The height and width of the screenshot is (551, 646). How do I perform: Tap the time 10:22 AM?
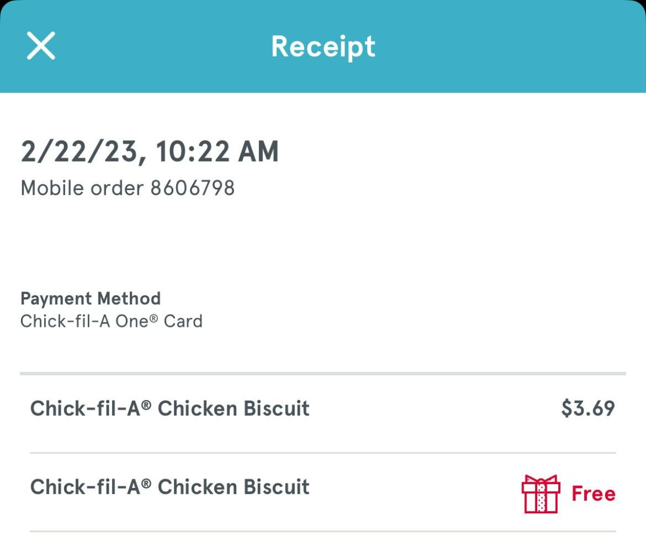[x=217, y=151]
